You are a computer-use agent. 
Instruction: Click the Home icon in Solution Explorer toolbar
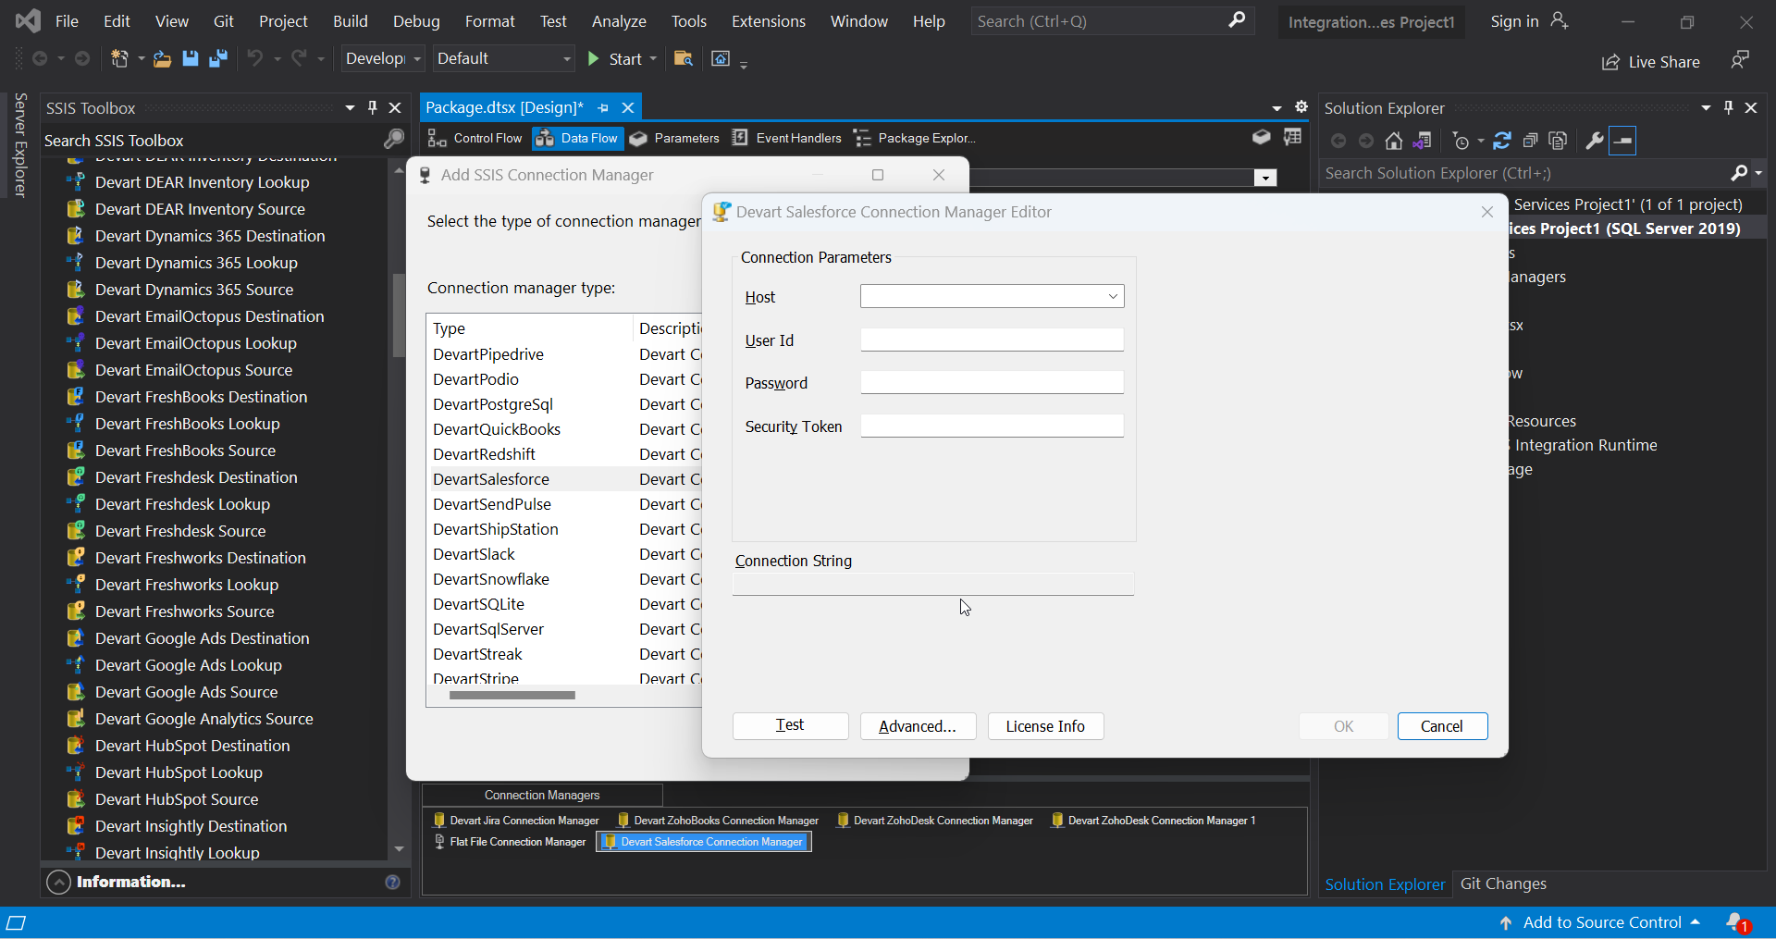click(x=1394, y=141)
